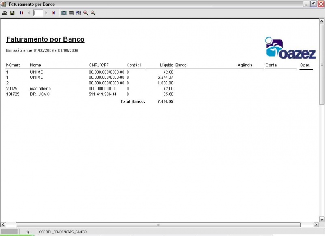Click the Oper. column header
This screenshot has height=236, width=325.
click(x=305, y=65)
